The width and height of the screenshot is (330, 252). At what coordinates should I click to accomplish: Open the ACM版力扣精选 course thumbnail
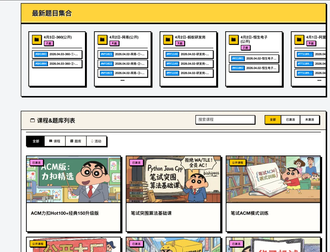[x=73, y=179]
